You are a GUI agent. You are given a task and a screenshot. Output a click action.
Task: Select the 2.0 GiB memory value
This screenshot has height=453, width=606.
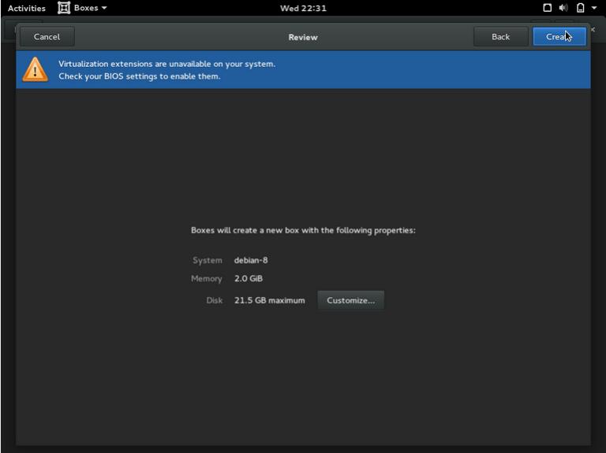(x=249, y=279)
